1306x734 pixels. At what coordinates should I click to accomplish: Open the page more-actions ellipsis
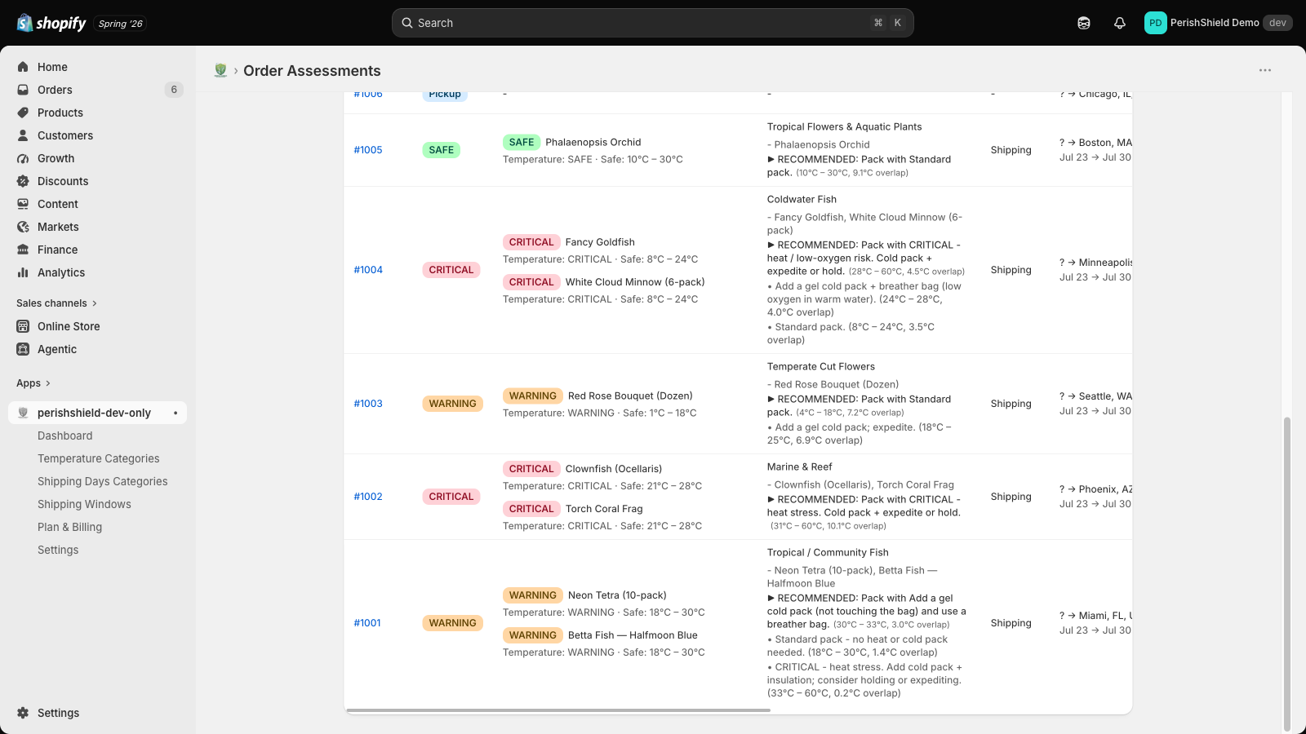coord(1265,70)
